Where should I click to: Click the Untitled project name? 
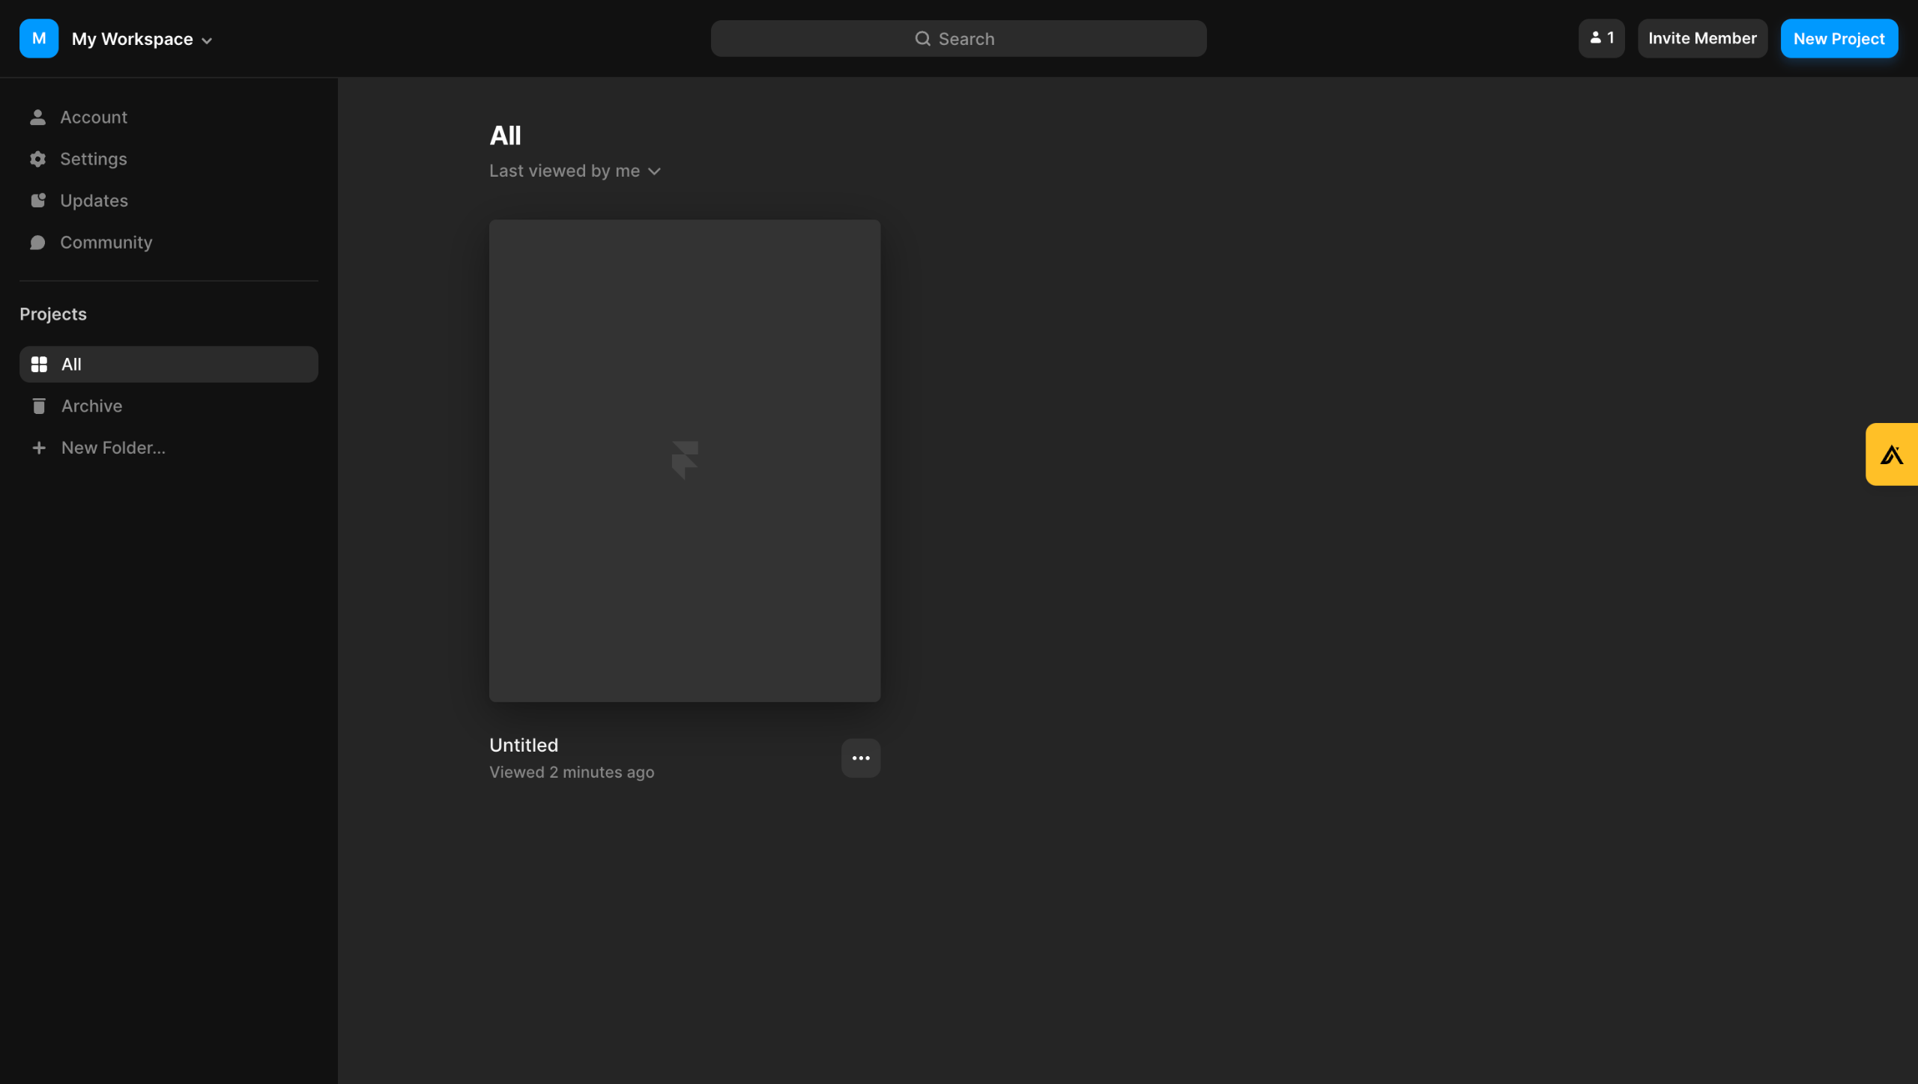[524, 745]
